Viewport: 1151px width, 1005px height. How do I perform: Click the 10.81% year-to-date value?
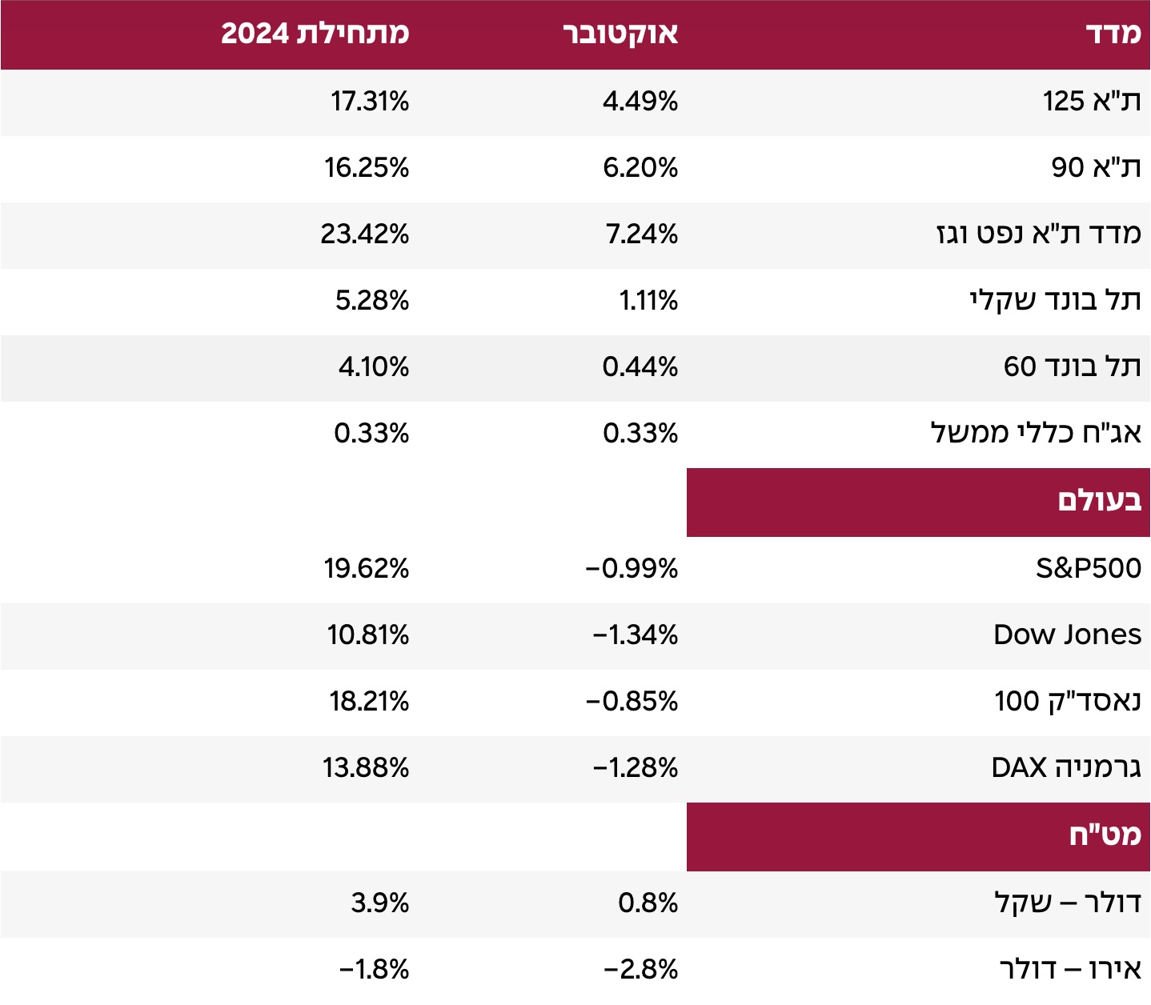[x=367, y=635]
